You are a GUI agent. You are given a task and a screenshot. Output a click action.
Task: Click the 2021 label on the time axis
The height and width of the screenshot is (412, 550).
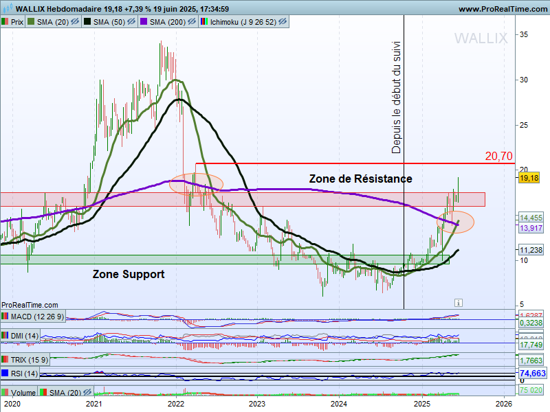94,404
